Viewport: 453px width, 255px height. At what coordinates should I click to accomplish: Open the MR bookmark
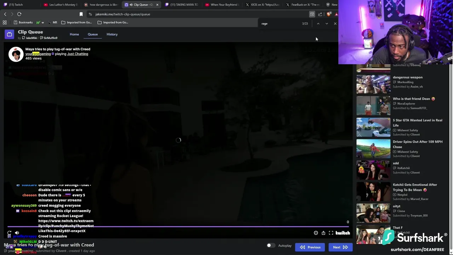pos(52,22)
